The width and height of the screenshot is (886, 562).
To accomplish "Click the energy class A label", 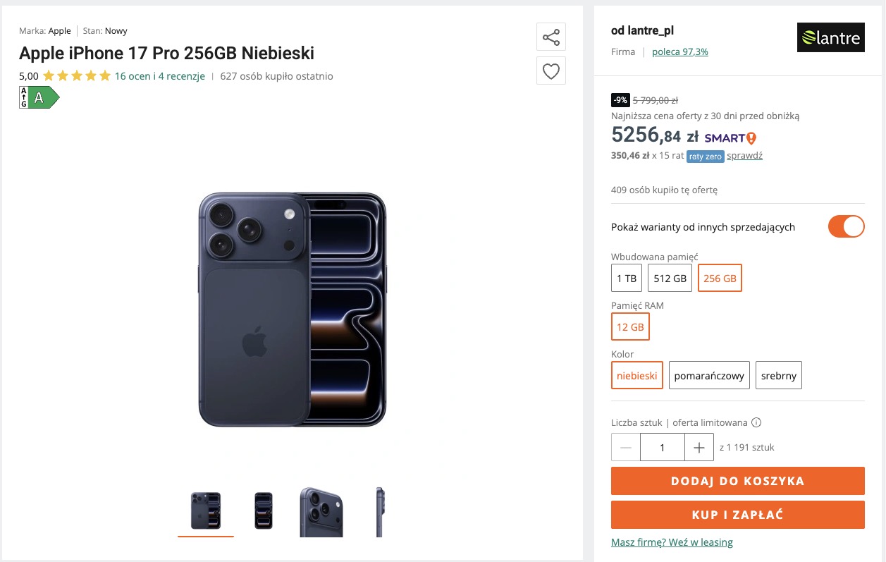I will (x=39, y=97).
